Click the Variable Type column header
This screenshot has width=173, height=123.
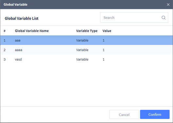click(x=87, y=31)
